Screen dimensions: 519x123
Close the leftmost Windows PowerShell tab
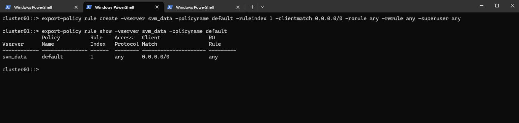(x=76, y=7)
